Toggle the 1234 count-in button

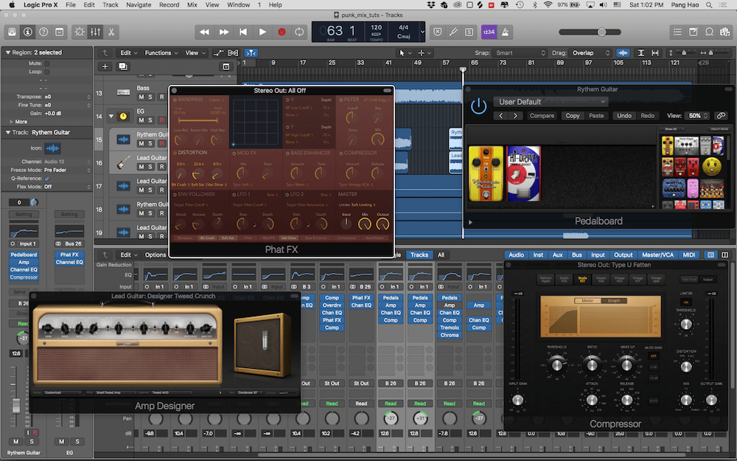coord(489,32)
